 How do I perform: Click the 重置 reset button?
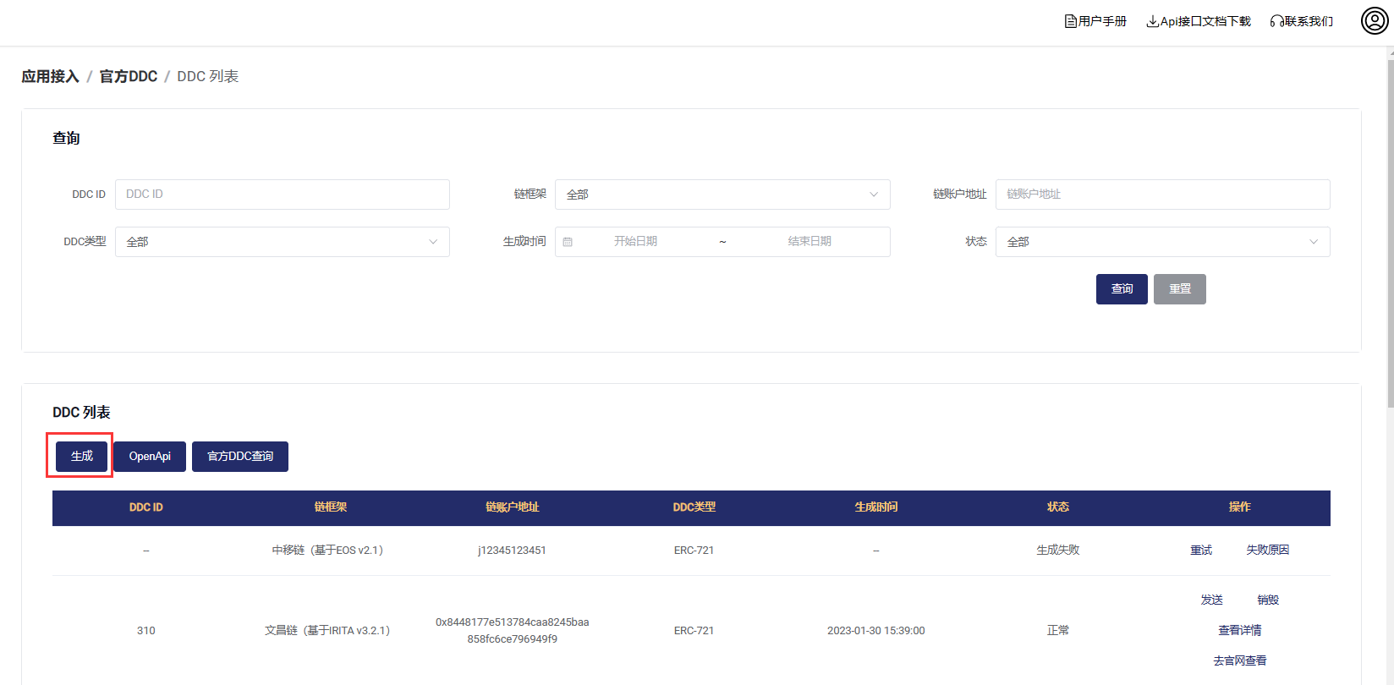[1180, 289]
